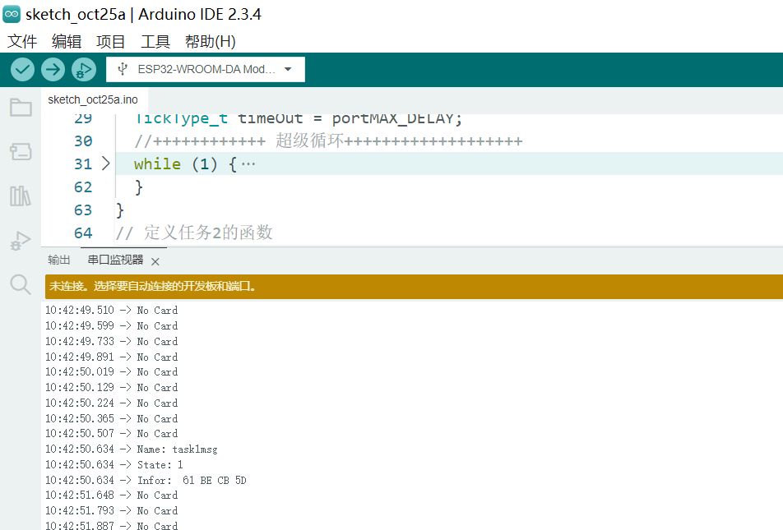Click the 10:42:50.019 No Card log line
The image size is (783, 530).
(x=111, y=371)
